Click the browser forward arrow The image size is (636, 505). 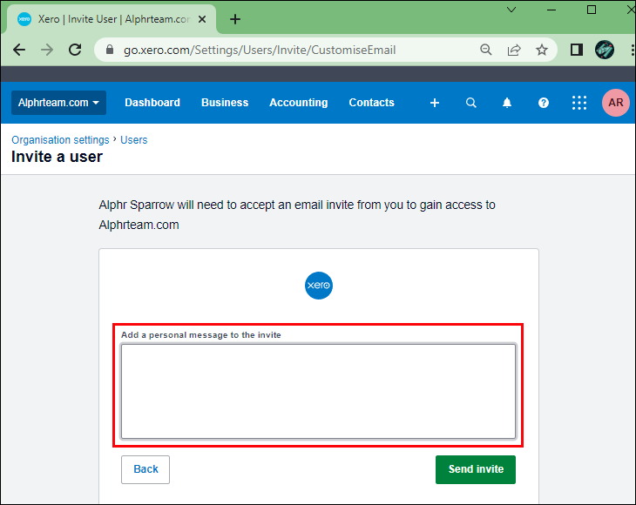(47, 50)
